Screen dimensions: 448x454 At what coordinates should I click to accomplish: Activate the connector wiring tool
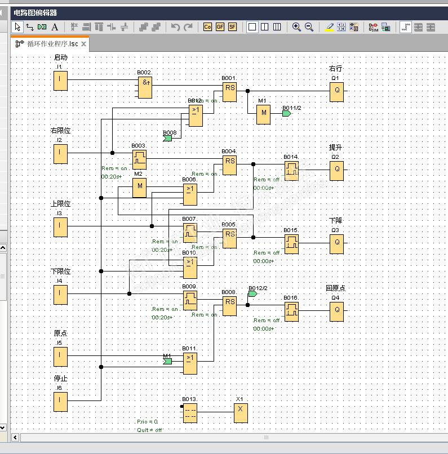pyautogui.click(x=30, y=26)
